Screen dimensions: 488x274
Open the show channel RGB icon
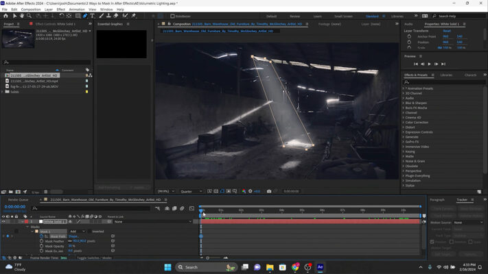point(244,191)
